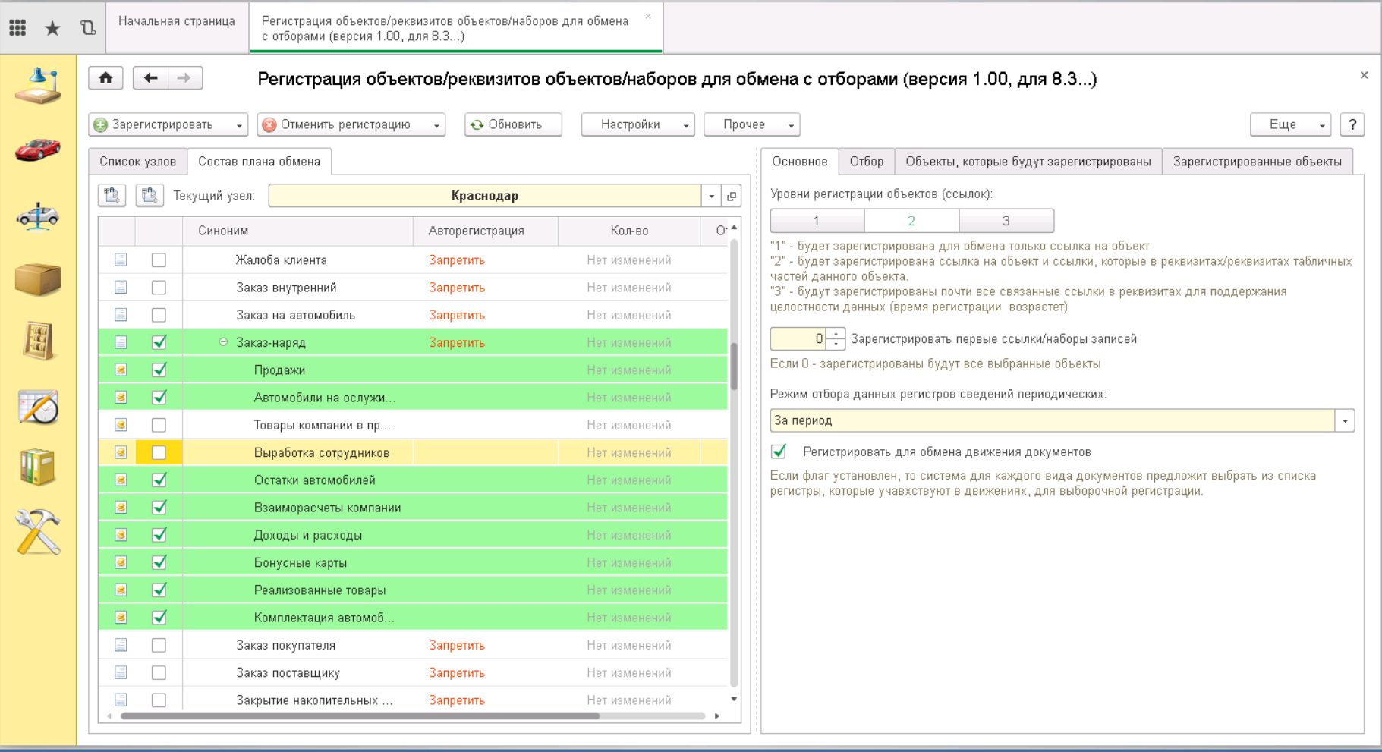Click the horizontal scrollbar under the table

click(360, 716)
